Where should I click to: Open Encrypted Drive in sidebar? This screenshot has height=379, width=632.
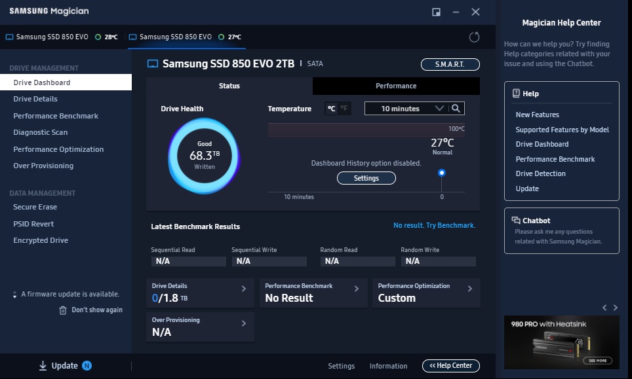[x=41, y=240]
